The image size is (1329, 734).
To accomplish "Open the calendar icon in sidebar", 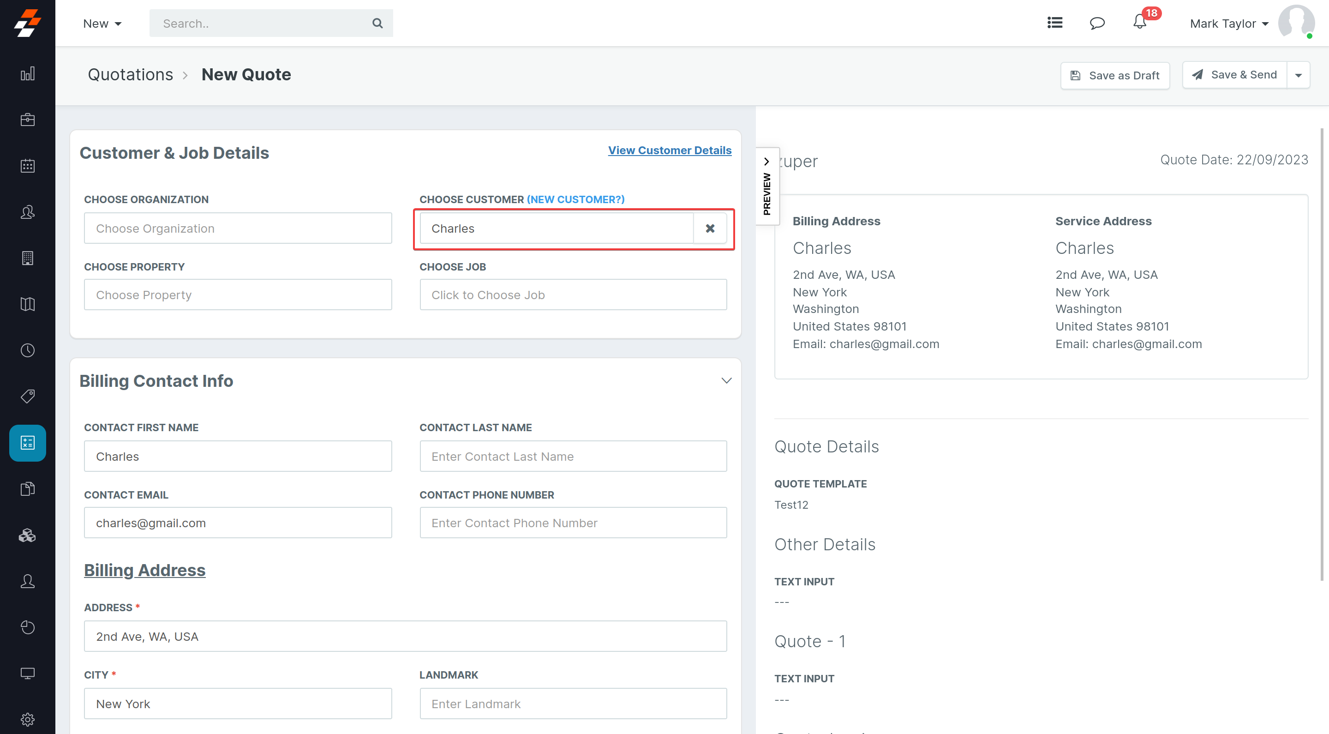I will pyautogui.click(x=27, y=166).
